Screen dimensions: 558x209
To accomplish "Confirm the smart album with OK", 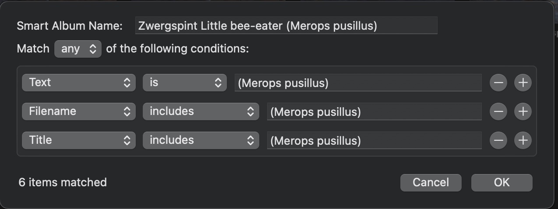I will 501,182.
